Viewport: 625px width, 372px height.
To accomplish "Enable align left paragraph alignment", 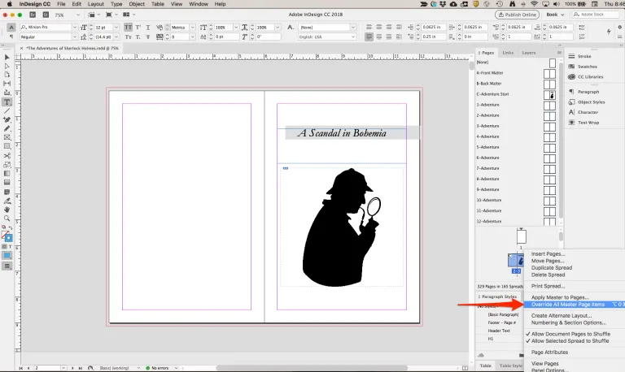I will [369, 27].
